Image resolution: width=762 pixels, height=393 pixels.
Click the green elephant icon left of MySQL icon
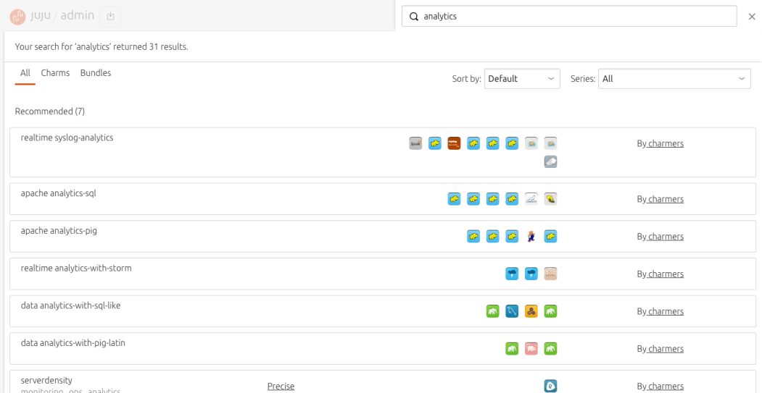[493, 311]
